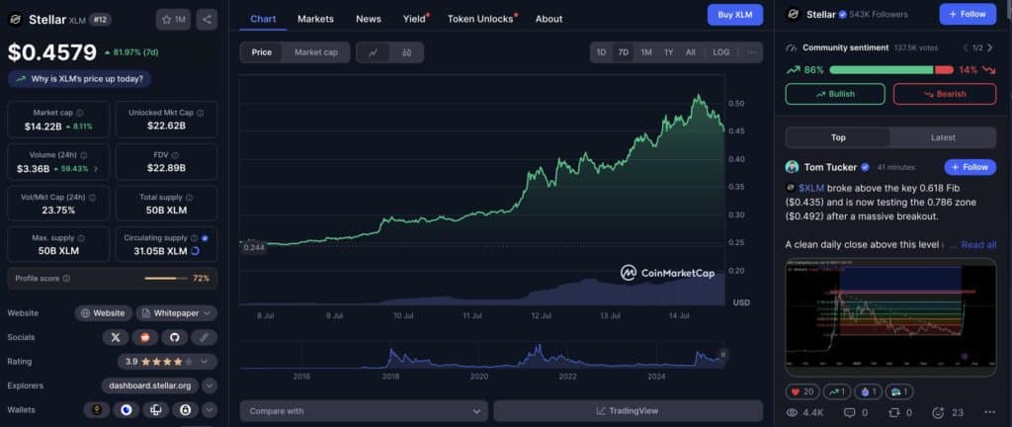Select the line chart type icon
The width and height of the screenshot is (1012, 427).
pyautogui.click(x=373, y=53)
